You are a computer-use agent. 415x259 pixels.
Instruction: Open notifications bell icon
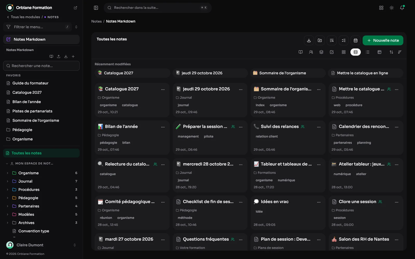pos(402,8)
